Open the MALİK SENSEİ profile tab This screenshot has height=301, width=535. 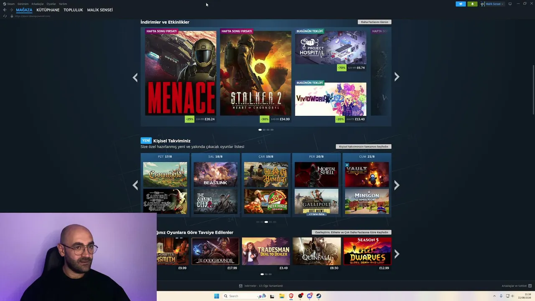pos(100,10)
